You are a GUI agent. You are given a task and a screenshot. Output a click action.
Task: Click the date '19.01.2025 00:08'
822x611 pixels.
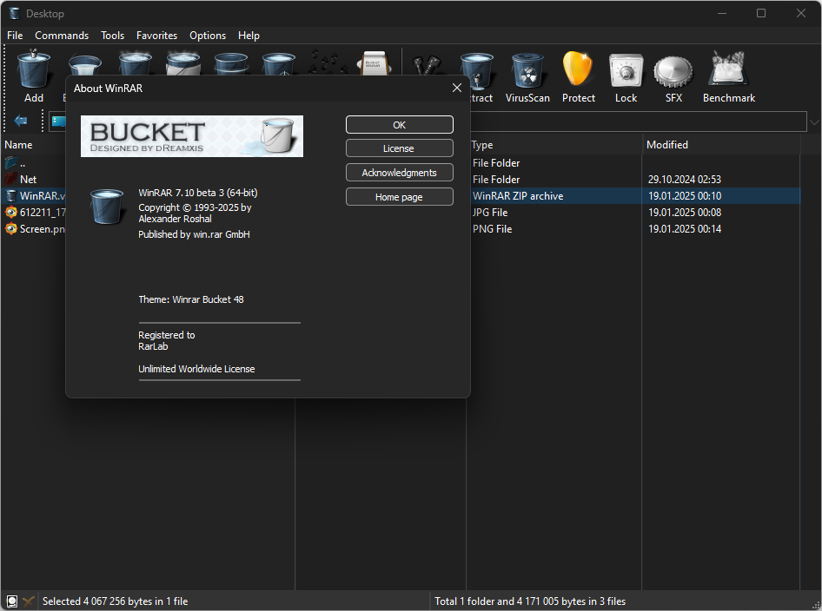(684, 212)
